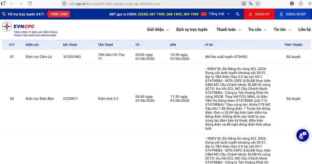Click the install app icon in address bar

(243, 4)
